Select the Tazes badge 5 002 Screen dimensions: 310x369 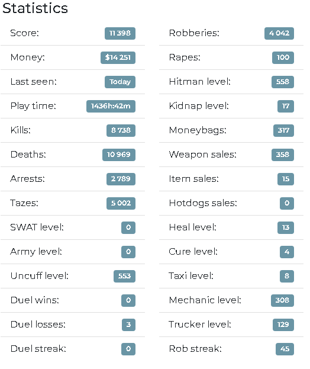(x=121, y=203)
